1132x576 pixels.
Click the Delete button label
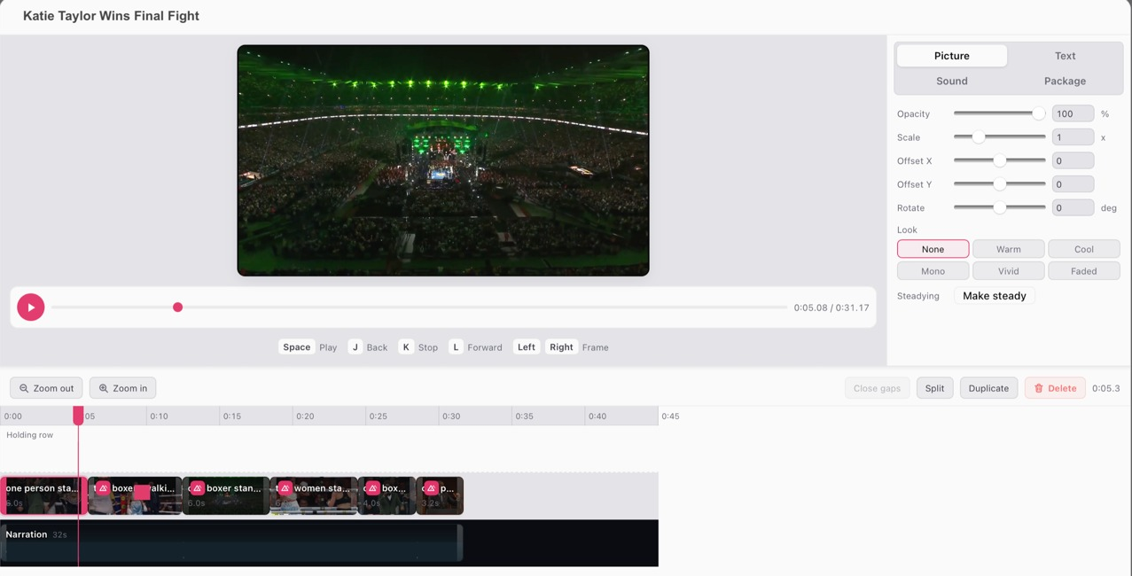coord(1062,388)
